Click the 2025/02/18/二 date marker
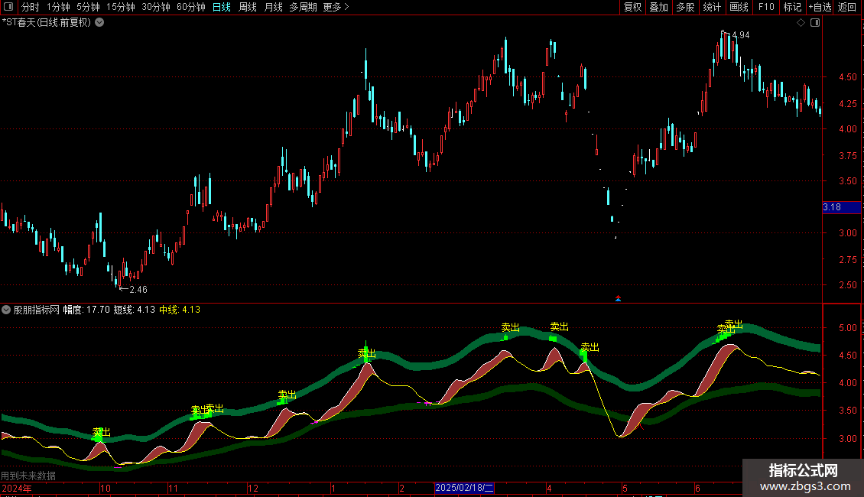The image size is (864, 497). [x=464, y=488]
